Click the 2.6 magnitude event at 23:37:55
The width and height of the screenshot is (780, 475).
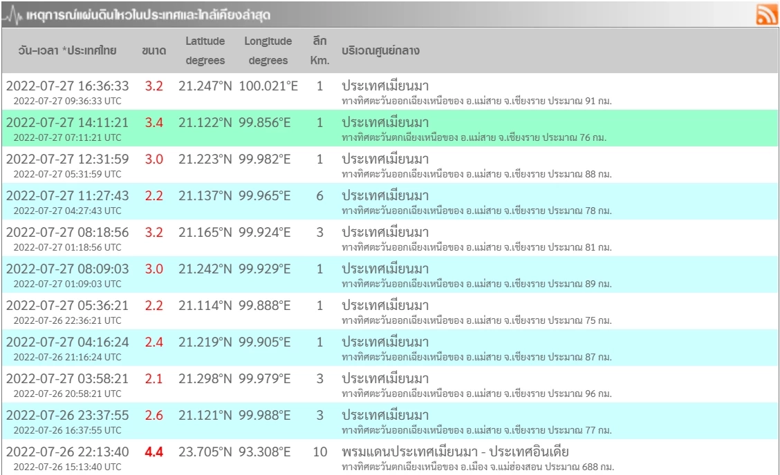(154, 416)
